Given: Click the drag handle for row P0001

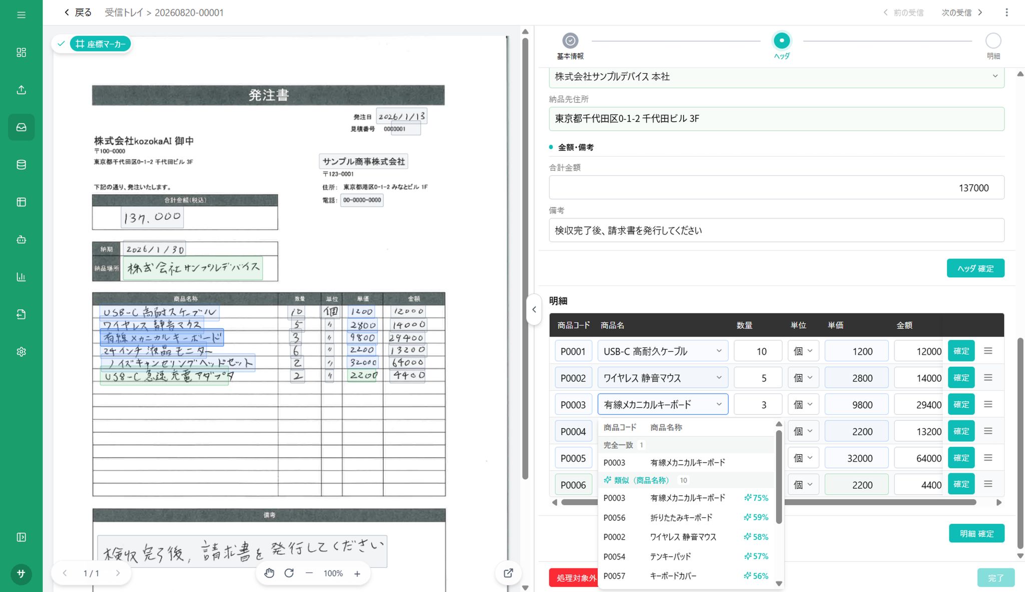Looking at the screenshot, I should [x=988, y=351].
